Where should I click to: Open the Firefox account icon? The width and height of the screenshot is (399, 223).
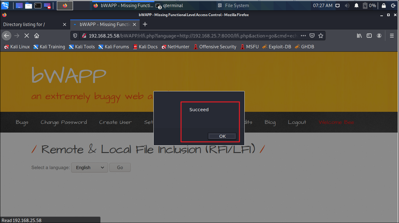pos(379,36)
